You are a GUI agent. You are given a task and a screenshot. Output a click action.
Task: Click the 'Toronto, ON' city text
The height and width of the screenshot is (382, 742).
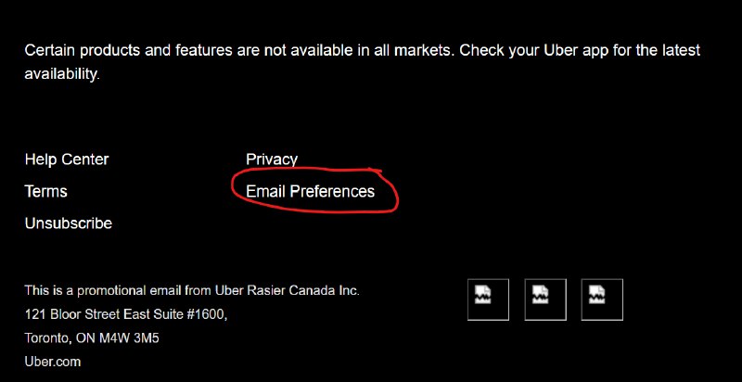60,338
